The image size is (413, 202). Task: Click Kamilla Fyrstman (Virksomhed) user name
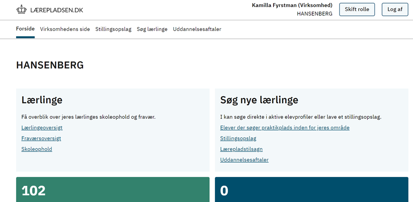click(x=292, y=5)
